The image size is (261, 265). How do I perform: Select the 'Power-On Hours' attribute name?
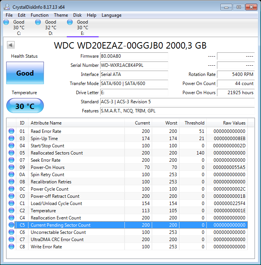pyautogui.click(x=47, y=167)
